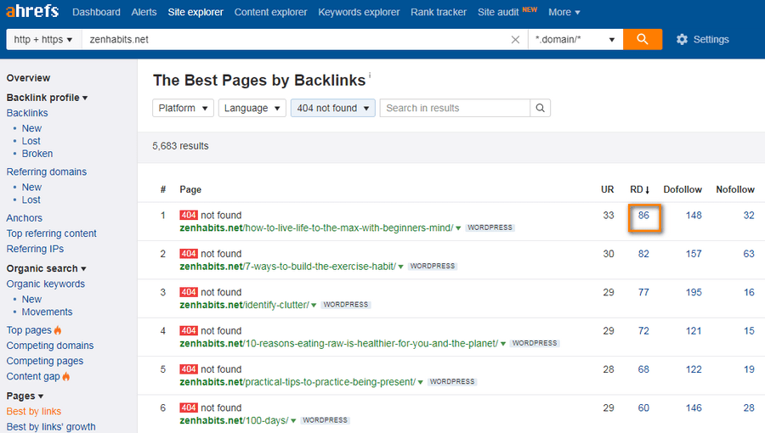Click the ahrefs logo
The width and height of the screenshot is (765, 433).
32,11
